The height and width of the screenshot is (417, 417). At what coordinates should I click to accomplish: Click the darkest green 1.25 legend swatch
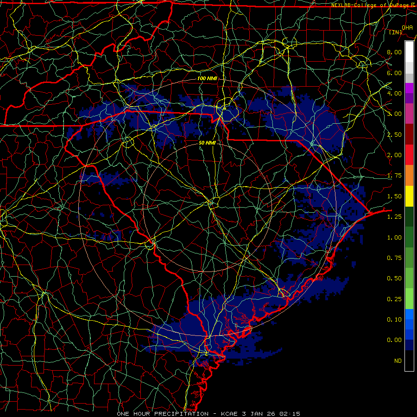point(409,217)
